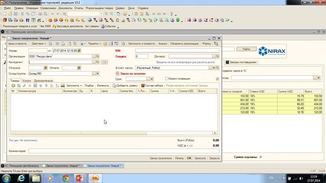Image resolution: width=326 pixels, height=183 pixels.
Task: Click the '66,20' cell in background table
Action: (x=290, y=104)
